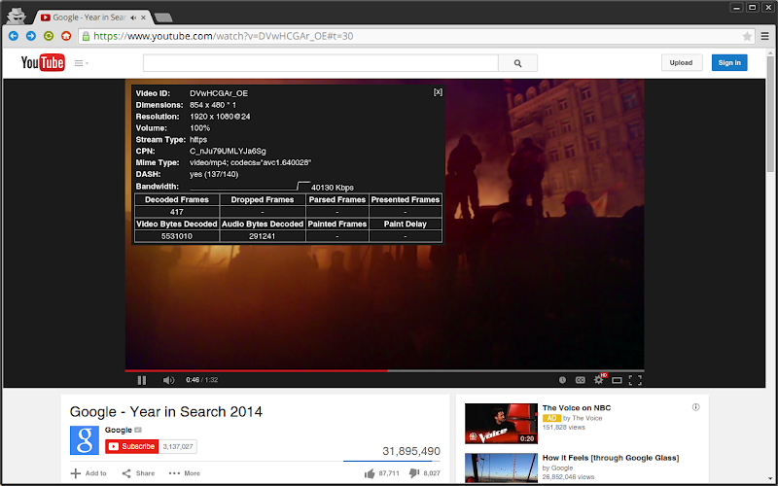The image size is (778, 486).
Task: Open the browser home page icon
Action: (x=66, y=36)
